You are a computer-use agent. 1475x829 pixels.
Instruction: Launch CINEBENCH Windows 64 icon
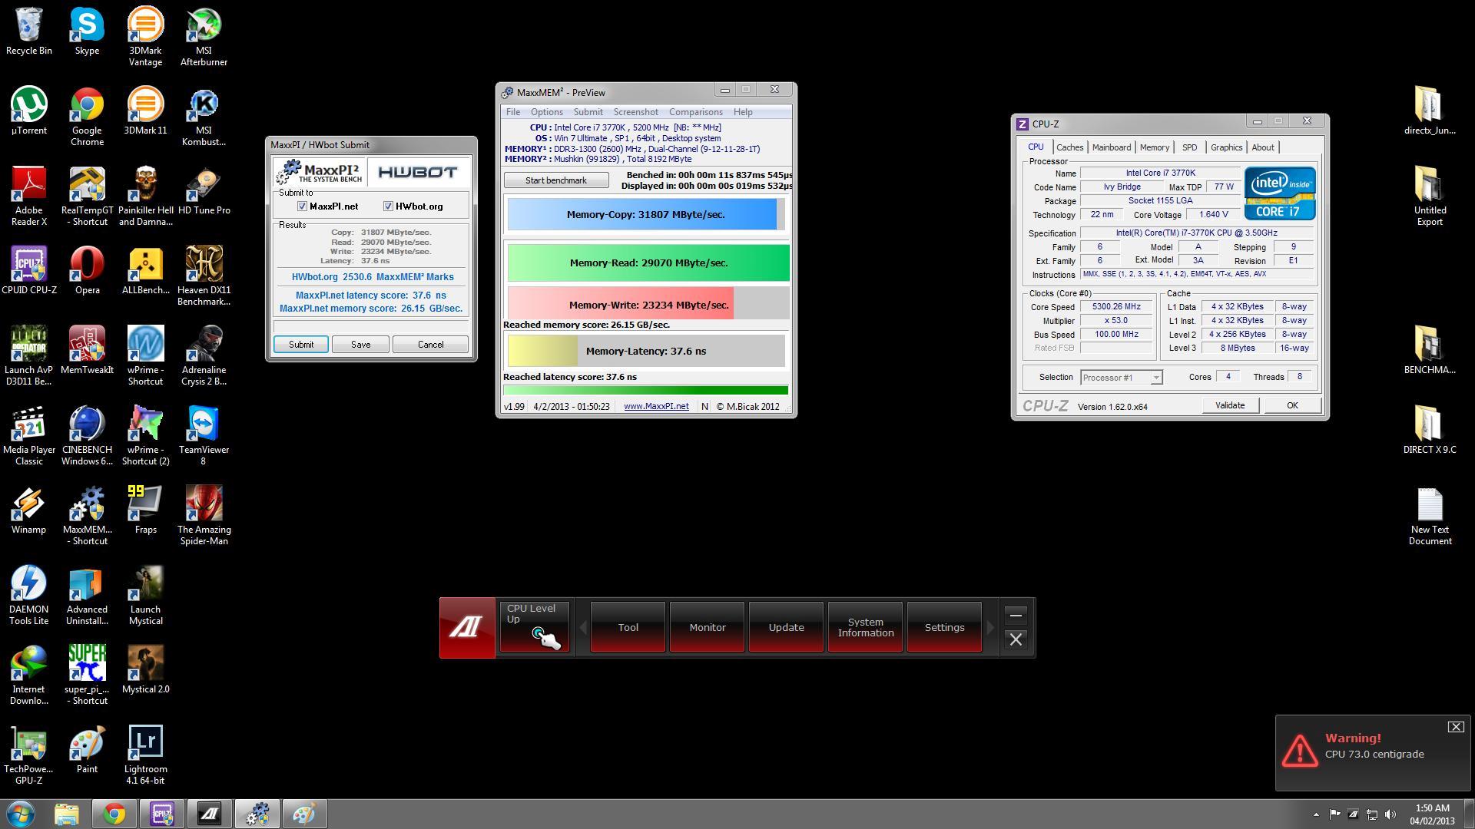pos(87,436)
